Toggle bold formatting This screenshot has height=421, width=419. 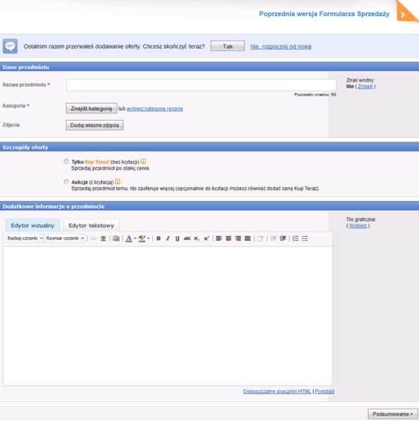158,239
